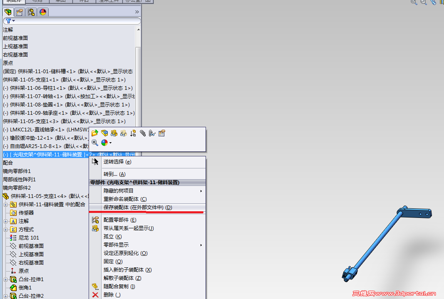Click the Open Part icon in context toolbar

pos(94,133)
